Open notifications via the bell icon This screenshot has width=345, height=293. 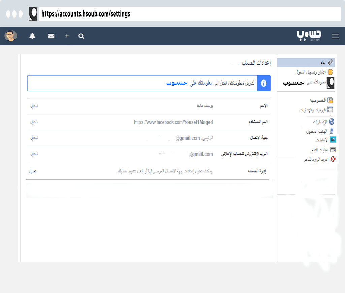pos(32,36)
